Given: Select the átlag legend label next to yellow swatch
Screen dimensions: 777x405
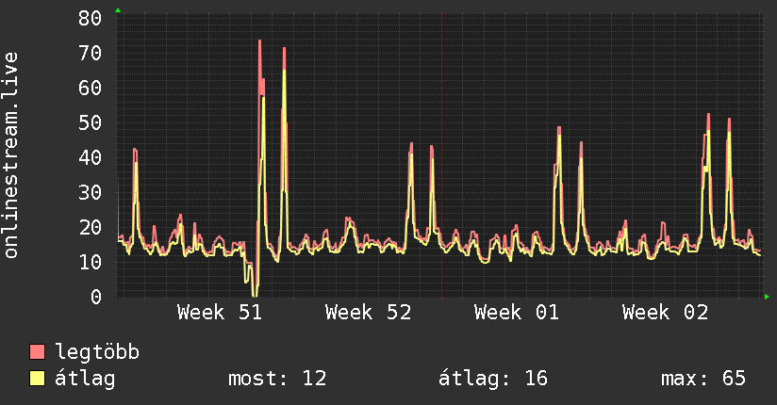Looking at the screenshot, I should tap(85, 379).
